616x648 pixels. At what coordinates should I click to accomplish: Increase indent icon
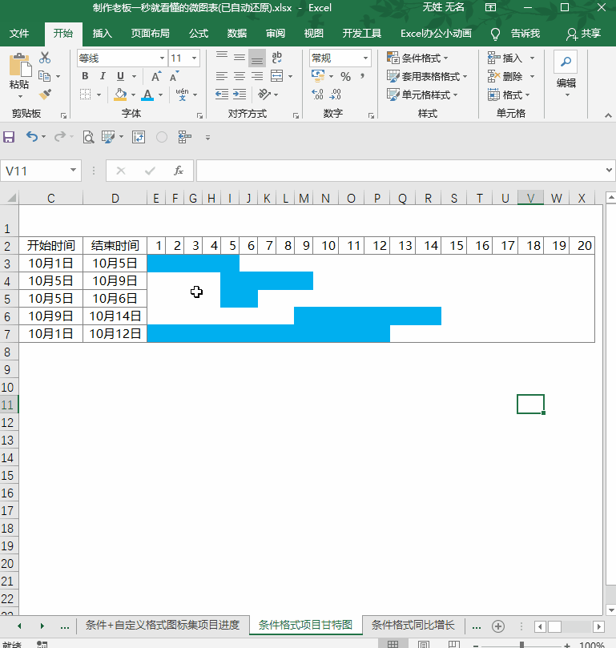[x=240, y=95]
